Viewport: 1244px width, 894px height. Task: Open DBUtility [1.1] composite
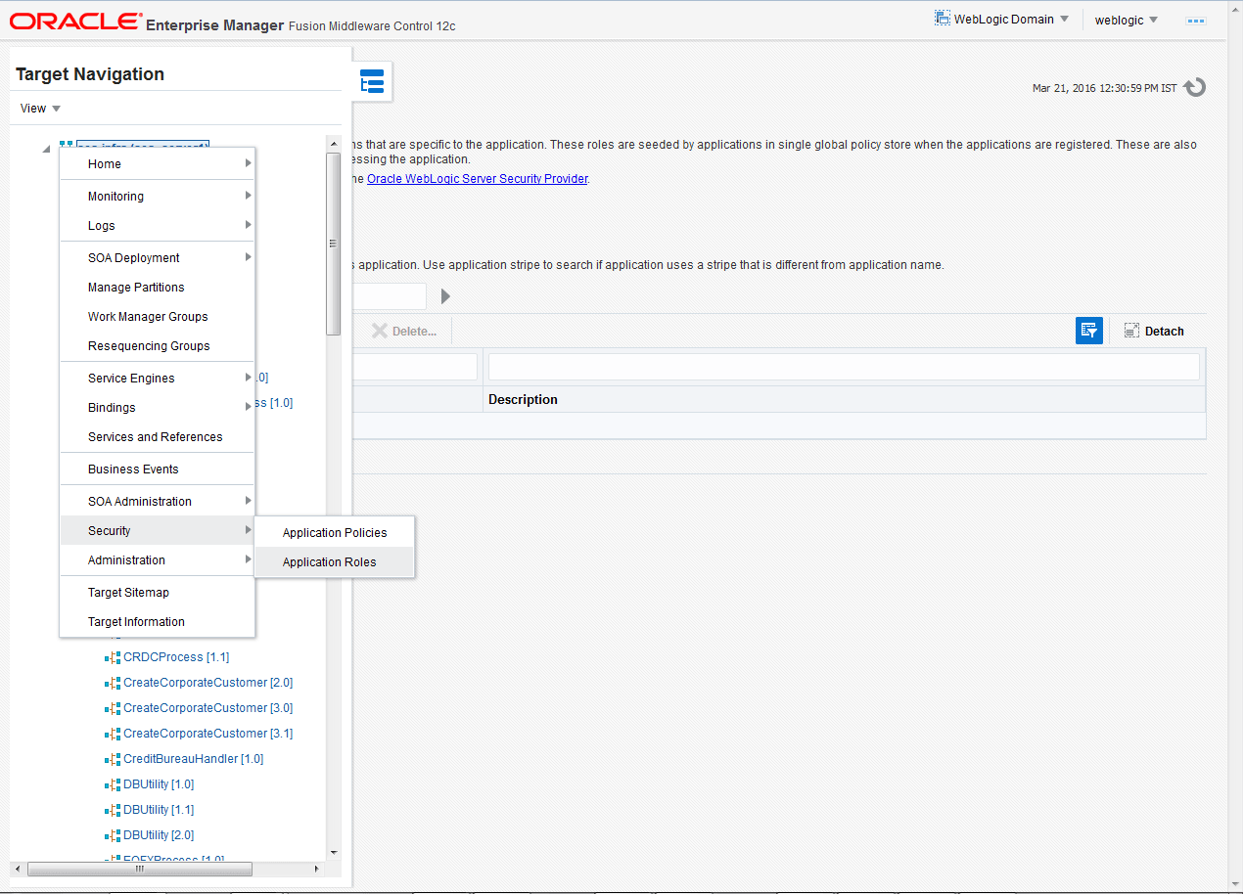point(159,810)
